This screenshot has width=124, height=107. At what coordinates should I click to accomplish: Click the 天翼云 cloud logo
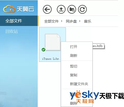tap(19, 9)
